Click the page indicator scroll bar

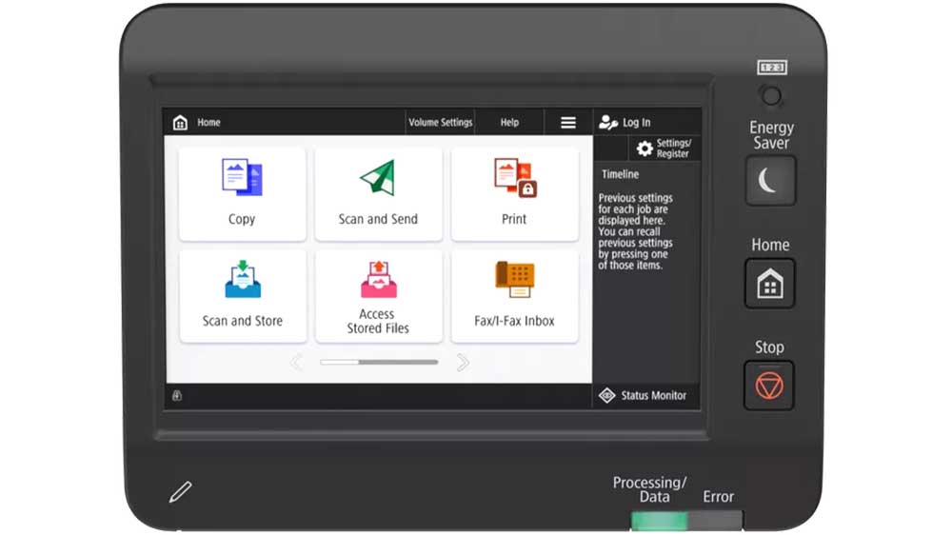point(379,363)
